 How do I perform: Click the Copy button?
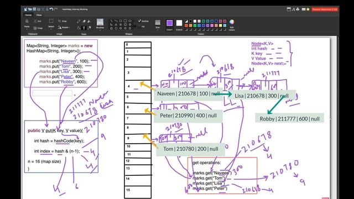[x=38, y=28]
